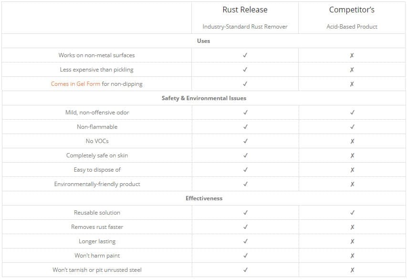The width and height of the screenshot is (407, 279).
Task: Click Competitor's checkmark for Non-flammable row
Action: click(352, 127)
